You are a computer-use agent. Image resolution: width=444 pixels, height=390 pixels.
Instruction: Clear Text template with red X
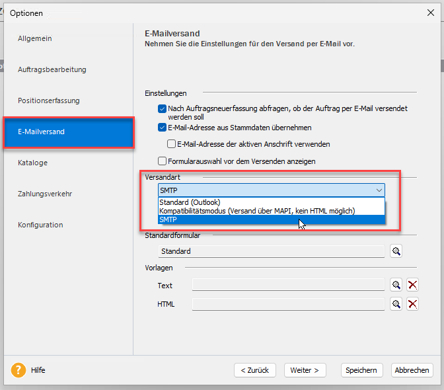(412, 285)
